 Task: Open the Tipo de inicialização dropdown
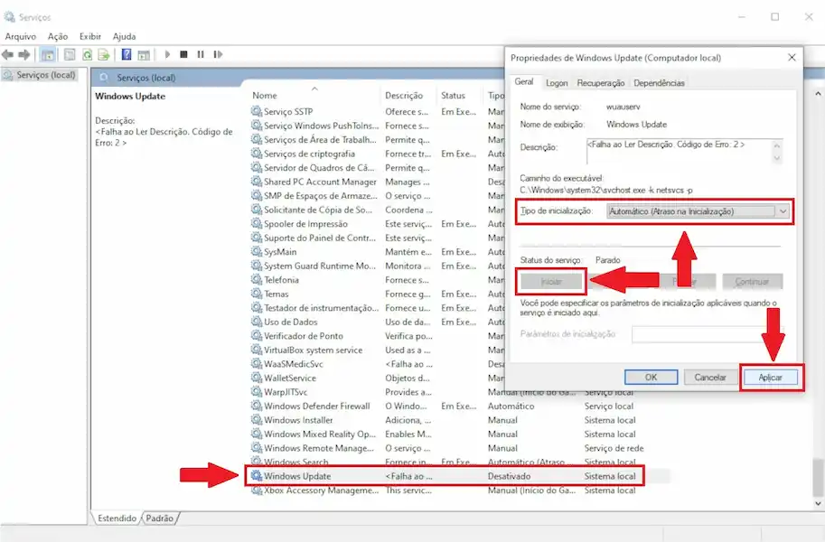(698, 211)
